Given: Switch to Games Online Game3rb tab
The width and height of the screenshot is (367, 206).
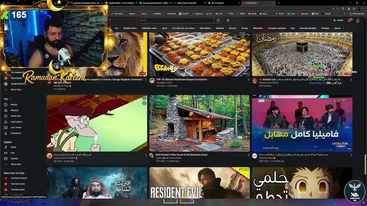Looking at the screenshot, I should click(x=189, y=3).
